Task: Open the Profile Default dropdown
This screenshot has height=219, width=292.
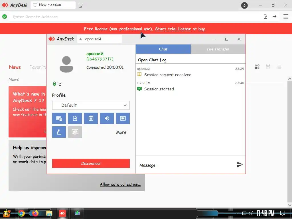Action: click(x=91, y=105)
